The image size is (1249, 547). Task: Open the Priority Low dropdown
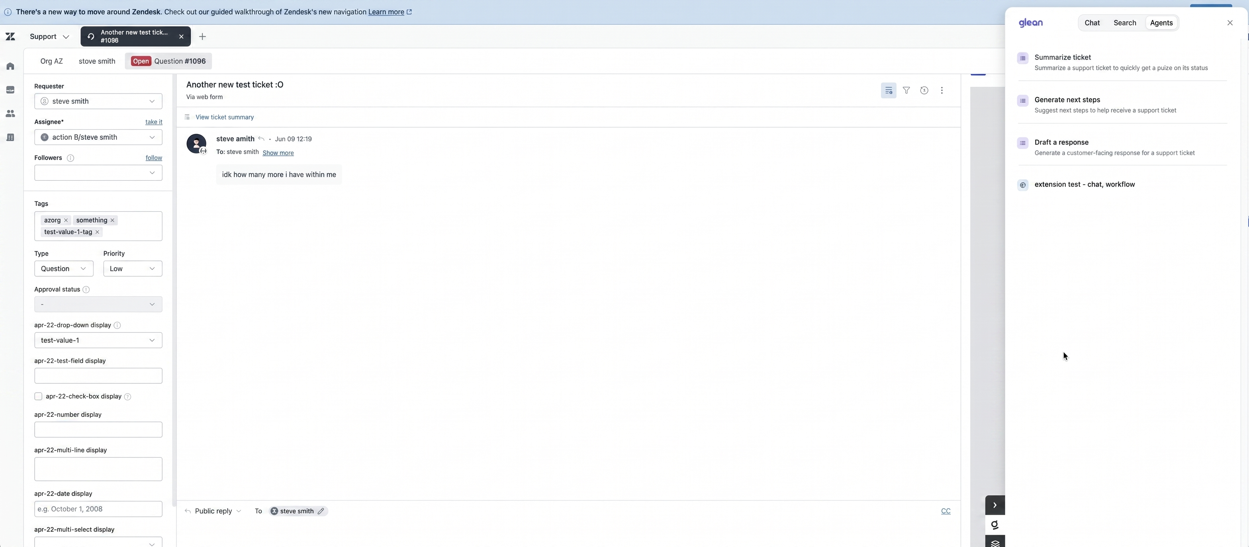132,269
